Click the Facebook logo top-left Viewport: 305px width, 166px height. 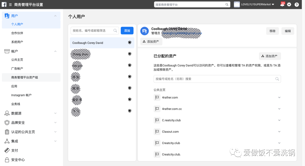[x=4, y=4]
